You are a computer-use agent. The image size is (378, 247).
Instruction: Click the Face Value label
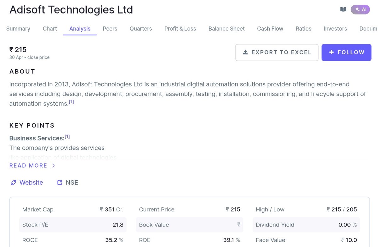click(270, 240)
